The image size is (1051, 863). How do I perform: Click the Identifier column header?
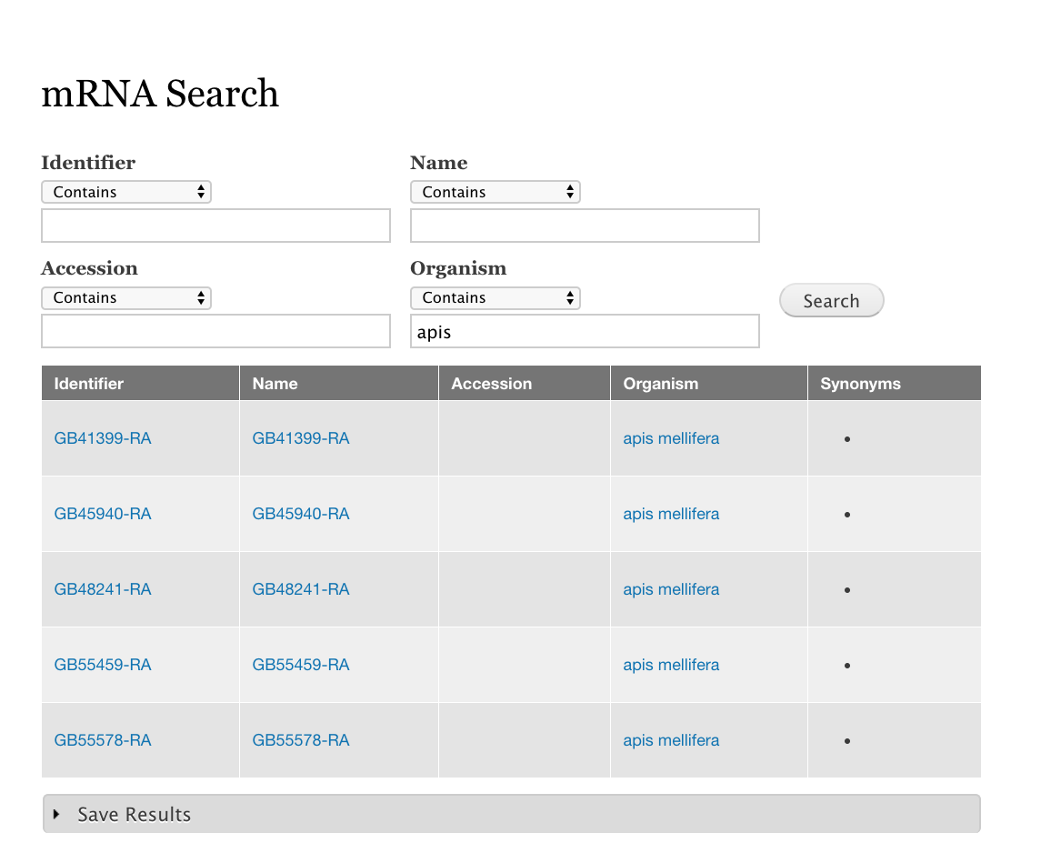point(89,384)
